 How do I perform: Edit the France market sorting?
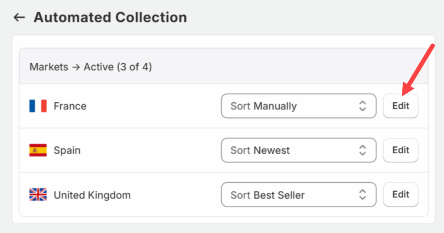pos(401,106)
